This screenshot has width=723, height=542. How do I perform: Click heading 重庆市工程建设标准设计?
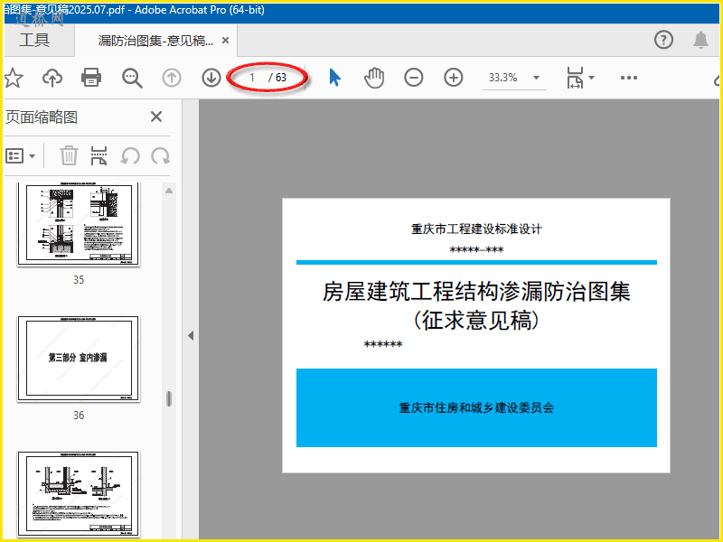[476, 229]
